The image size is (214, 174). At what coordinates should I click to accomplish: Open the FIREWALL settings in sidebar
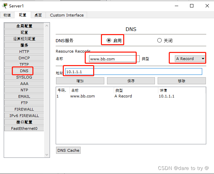(24, 109)
